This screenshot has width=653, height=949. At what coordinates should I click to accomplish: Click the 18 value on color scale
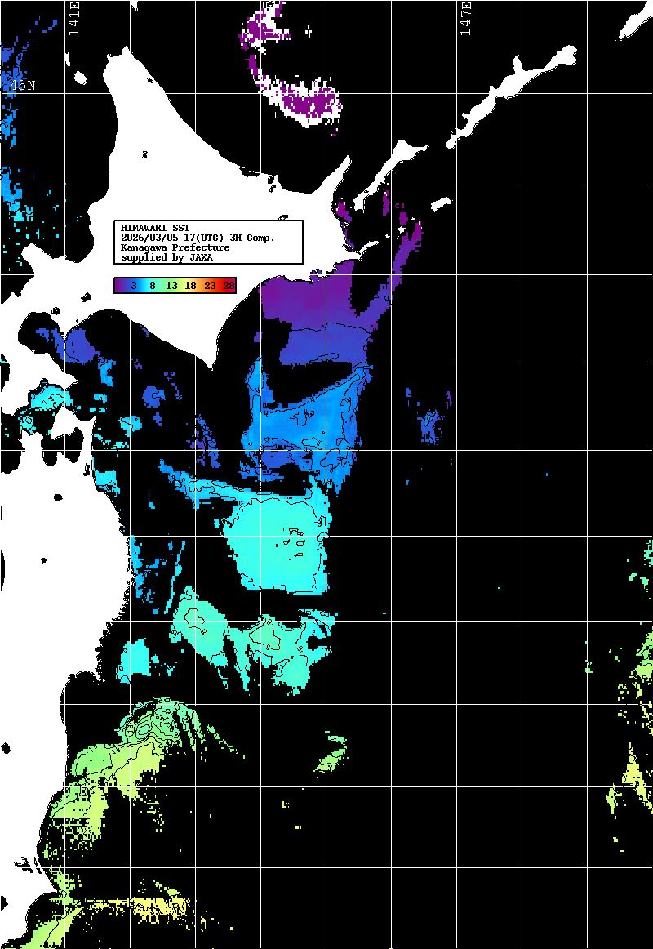click(190, 286)
